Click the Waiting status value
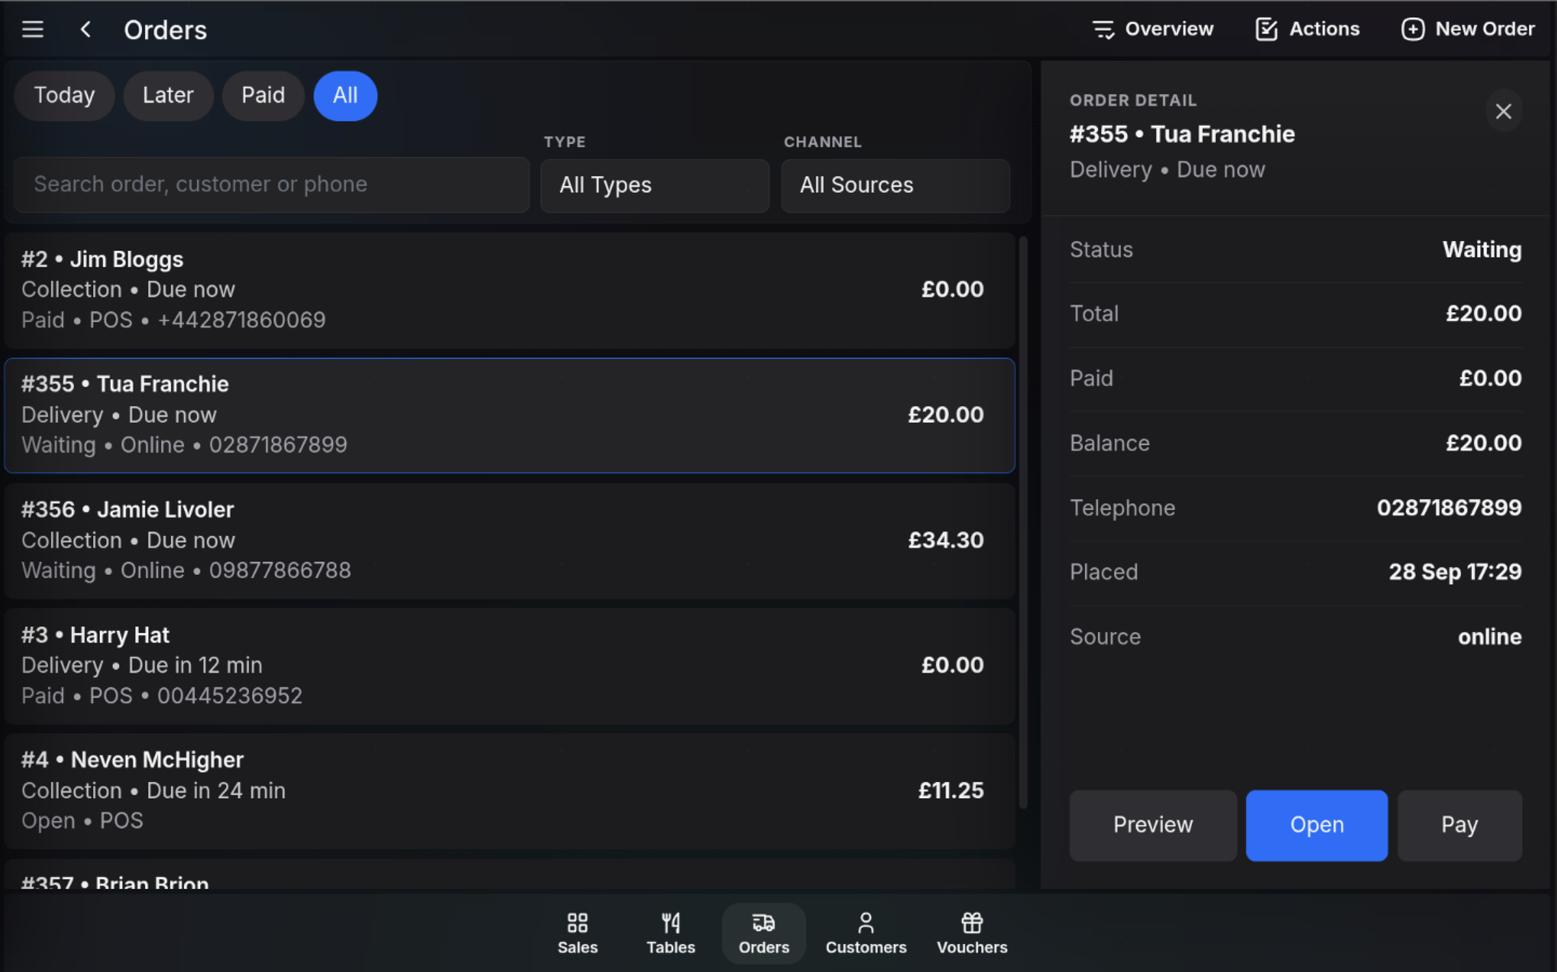Screen dimensions: 1557x972 click(1482, 250)
